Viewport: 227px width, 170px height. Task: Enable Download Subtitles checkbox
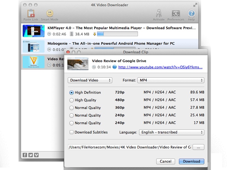72,132
